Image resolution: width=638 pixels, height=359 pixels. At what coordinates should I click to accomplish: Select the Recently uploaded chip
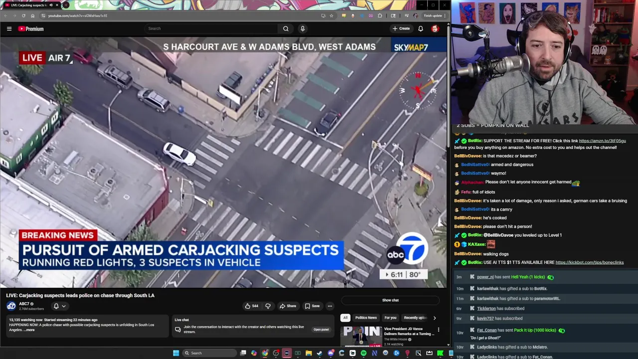pyautogui.click(x=415, y=318)
